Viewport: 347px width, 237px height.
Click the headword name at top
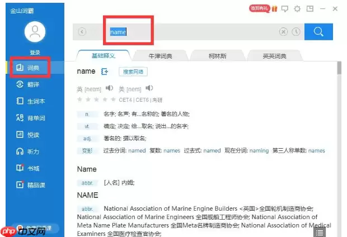pyautogui.click(x=86, y=71)
